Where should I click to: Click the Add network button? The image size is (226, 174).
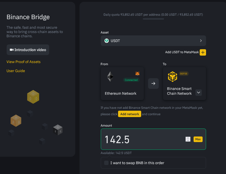point(129,114)
